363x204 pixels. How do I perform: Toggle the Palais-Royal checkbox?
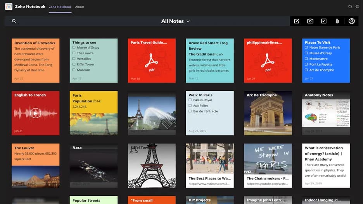click(190, 100)
